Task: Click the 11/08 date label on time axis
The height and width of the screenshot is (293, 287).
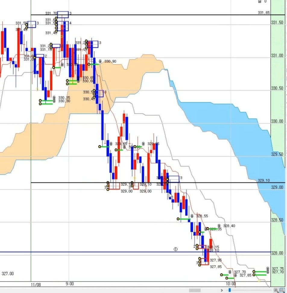Action: pos(36,285)
